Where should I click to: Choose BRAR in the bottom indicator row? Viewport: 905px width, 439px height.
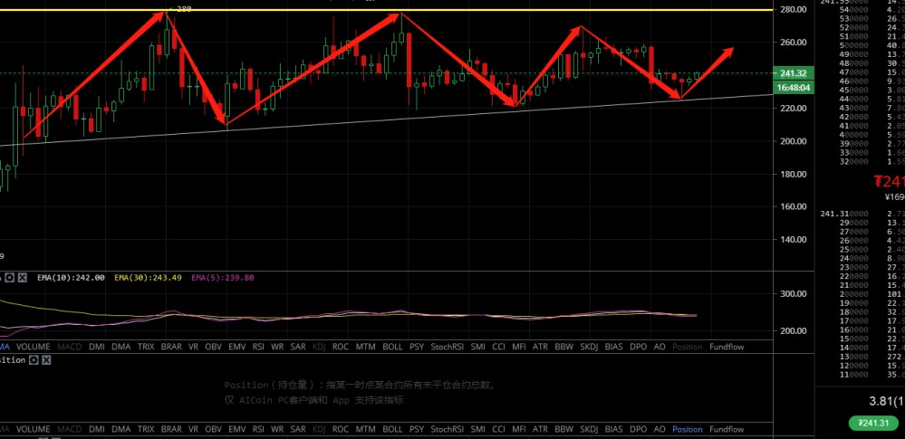[x=172, y=429]
